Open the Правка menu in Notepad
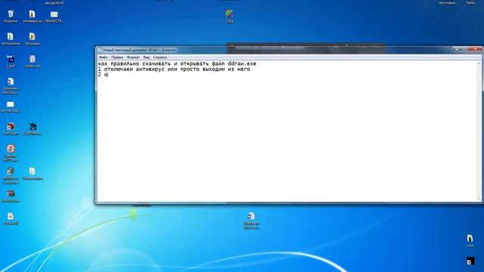Image resolution: width=484 pixels, height=272 pixels. pyautogui.click(x=117, y=57)
